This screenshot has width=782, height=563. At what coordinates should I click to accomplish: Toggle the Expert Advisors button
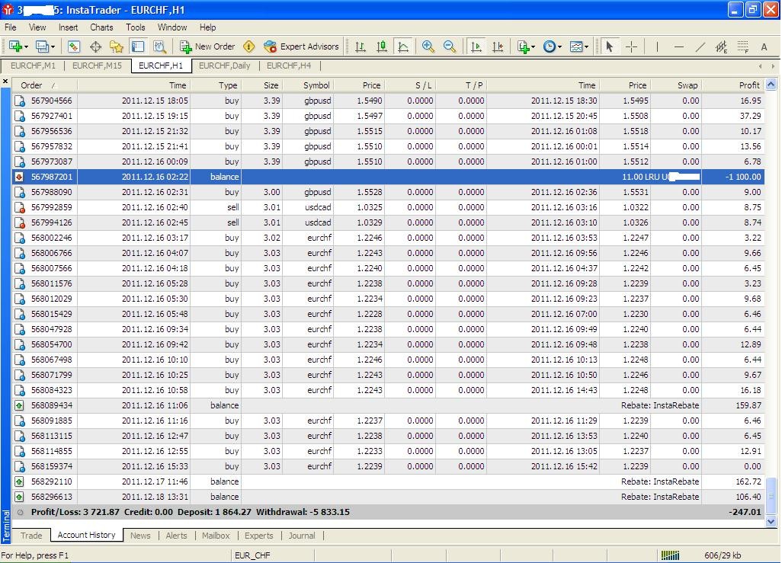(301, 46)
